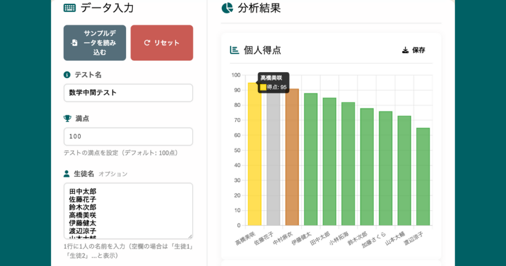Click the テスト名 input field
This screenshot has height=266, width=506.
(x=128, y=93)
